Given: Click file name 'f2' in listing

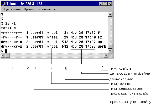Looking at the screenshot, I should click(x=100, y=37).
